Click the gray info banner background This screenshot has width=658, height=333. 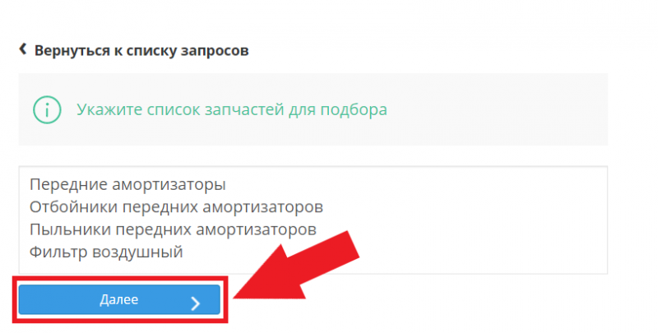[x=313, y=109]
